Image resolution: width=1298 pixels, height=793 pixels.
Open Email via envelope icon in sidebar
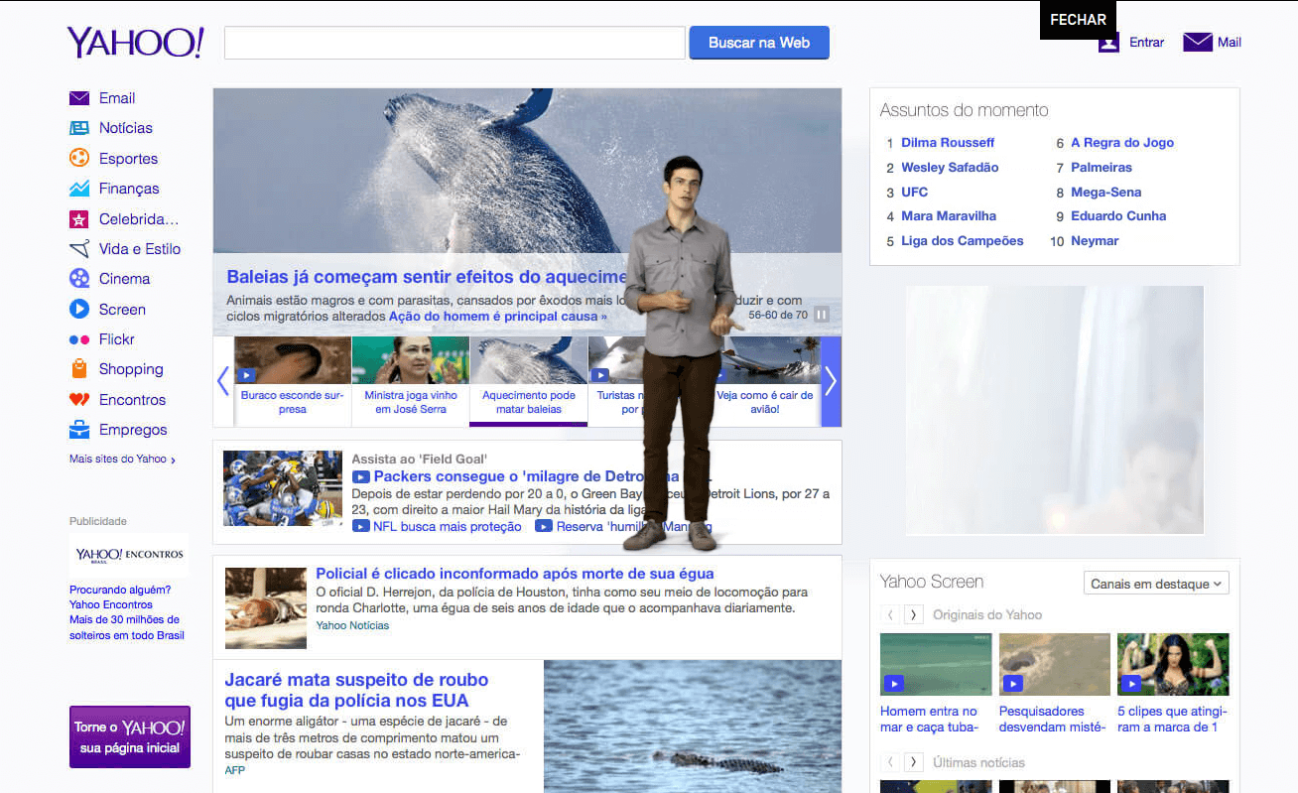79,98
